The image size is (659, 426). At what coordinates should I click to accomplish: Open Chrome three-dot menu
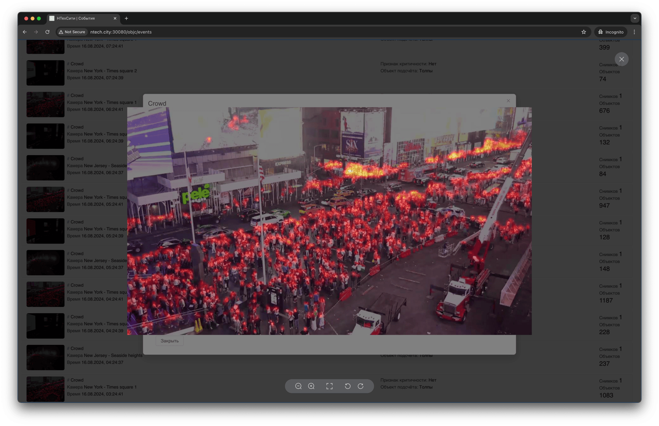pos(634,32)
